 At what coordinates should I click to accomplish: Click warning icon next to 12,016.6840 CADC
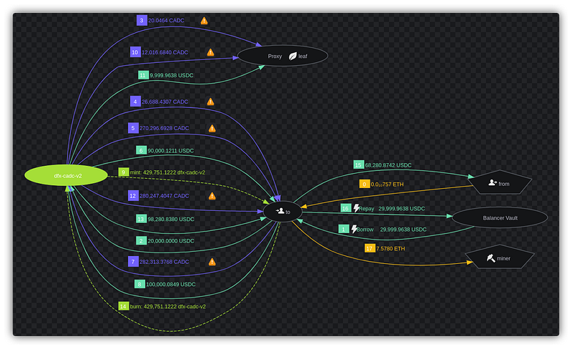click(210, 52)
